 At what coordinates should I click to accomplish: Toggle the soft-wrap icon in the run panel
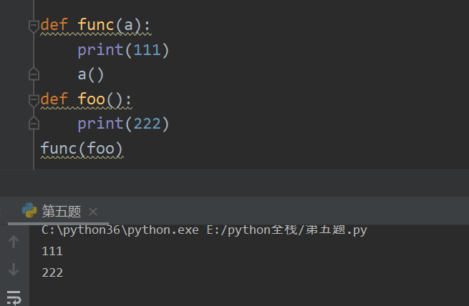(x=13, y=296)
